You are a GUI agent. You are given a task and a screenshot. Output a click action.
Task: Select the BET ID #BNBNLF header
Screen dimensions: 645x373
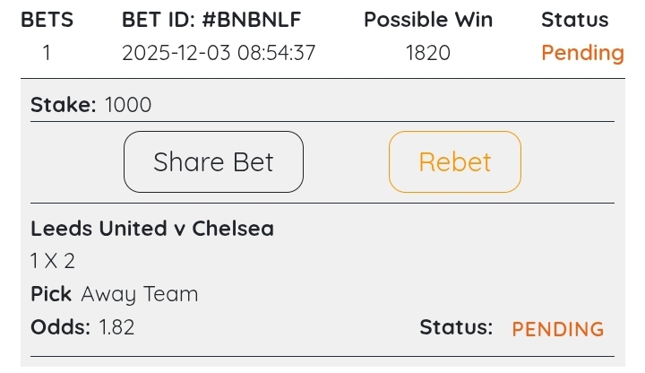[x=218, y=20]
